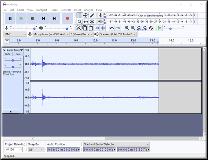208x160 pixels.
Task: Click the Cut scissors icon
Action: 79,28
